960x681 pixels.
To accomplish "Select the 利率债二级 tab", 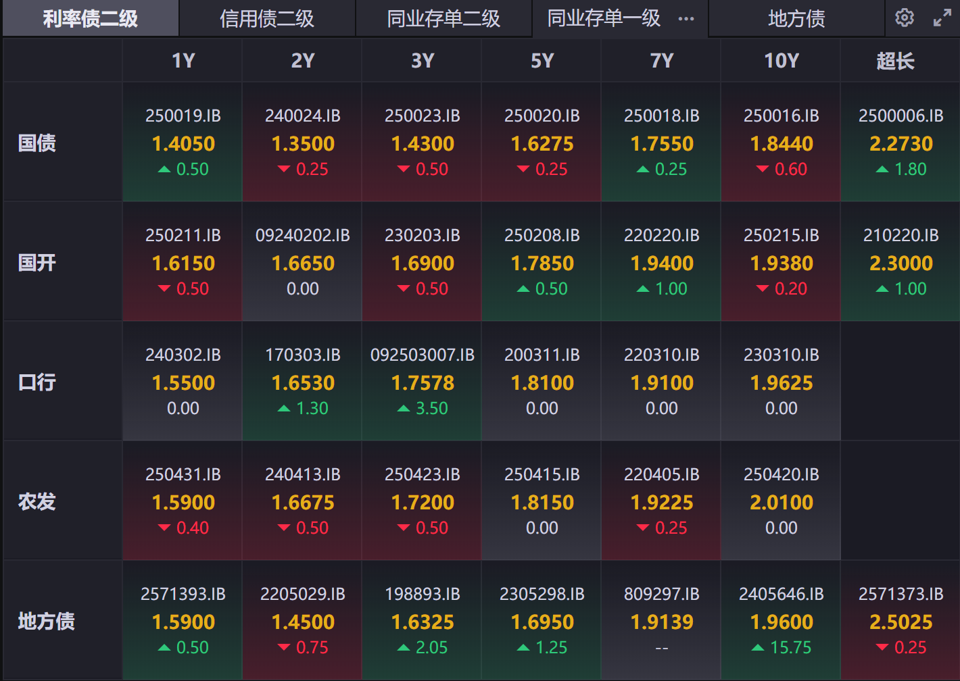I will click(x=91, y=19).
